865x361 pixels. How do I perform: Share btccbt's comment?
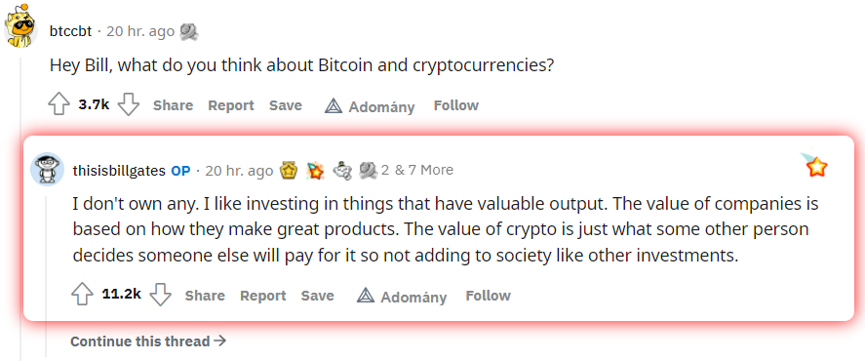click(x=173, y=104)
